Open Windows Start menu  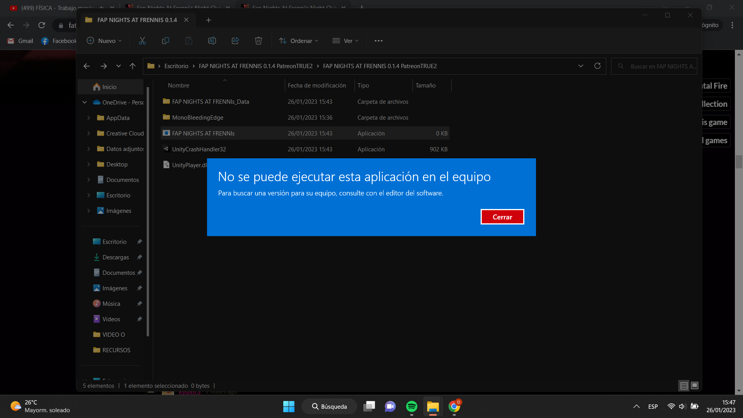(x=289, y=406)
